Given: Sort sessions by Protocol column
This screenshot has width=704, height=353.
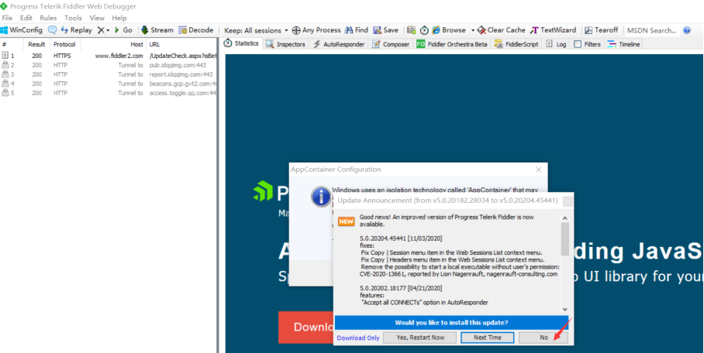Looking at the screenshot, I should (x=64, y=44).
